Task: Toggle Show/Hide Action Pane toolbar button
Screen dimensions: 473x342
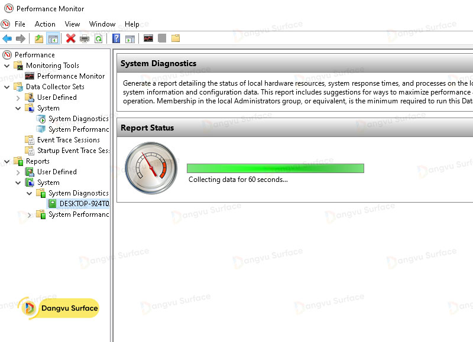Action: (129, 38)
